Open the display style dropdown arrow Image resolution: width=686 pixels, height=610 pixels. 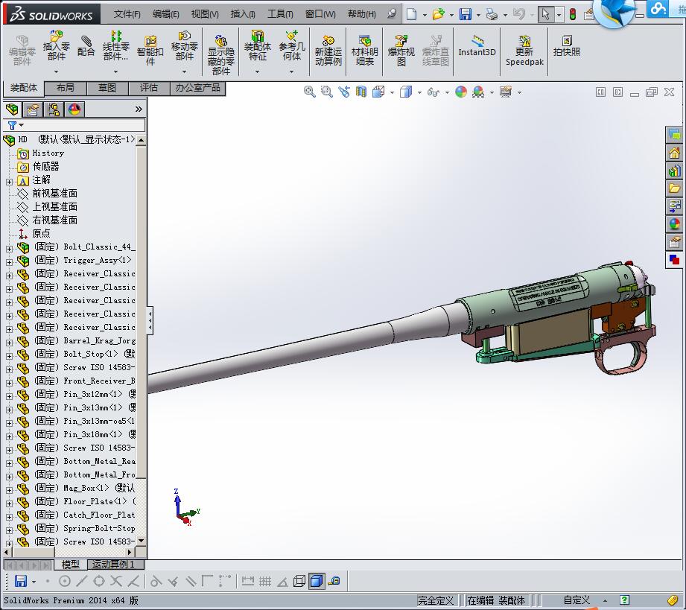[420, 92]
